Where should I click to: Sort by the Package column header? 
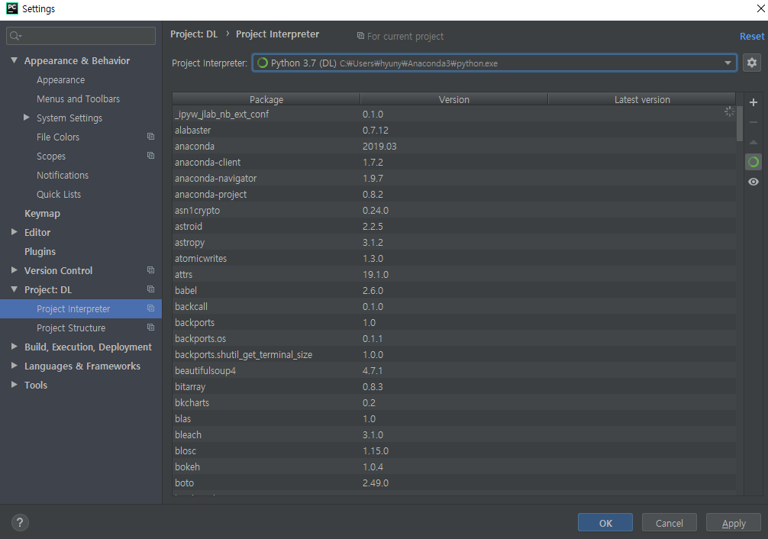[266, 99]
